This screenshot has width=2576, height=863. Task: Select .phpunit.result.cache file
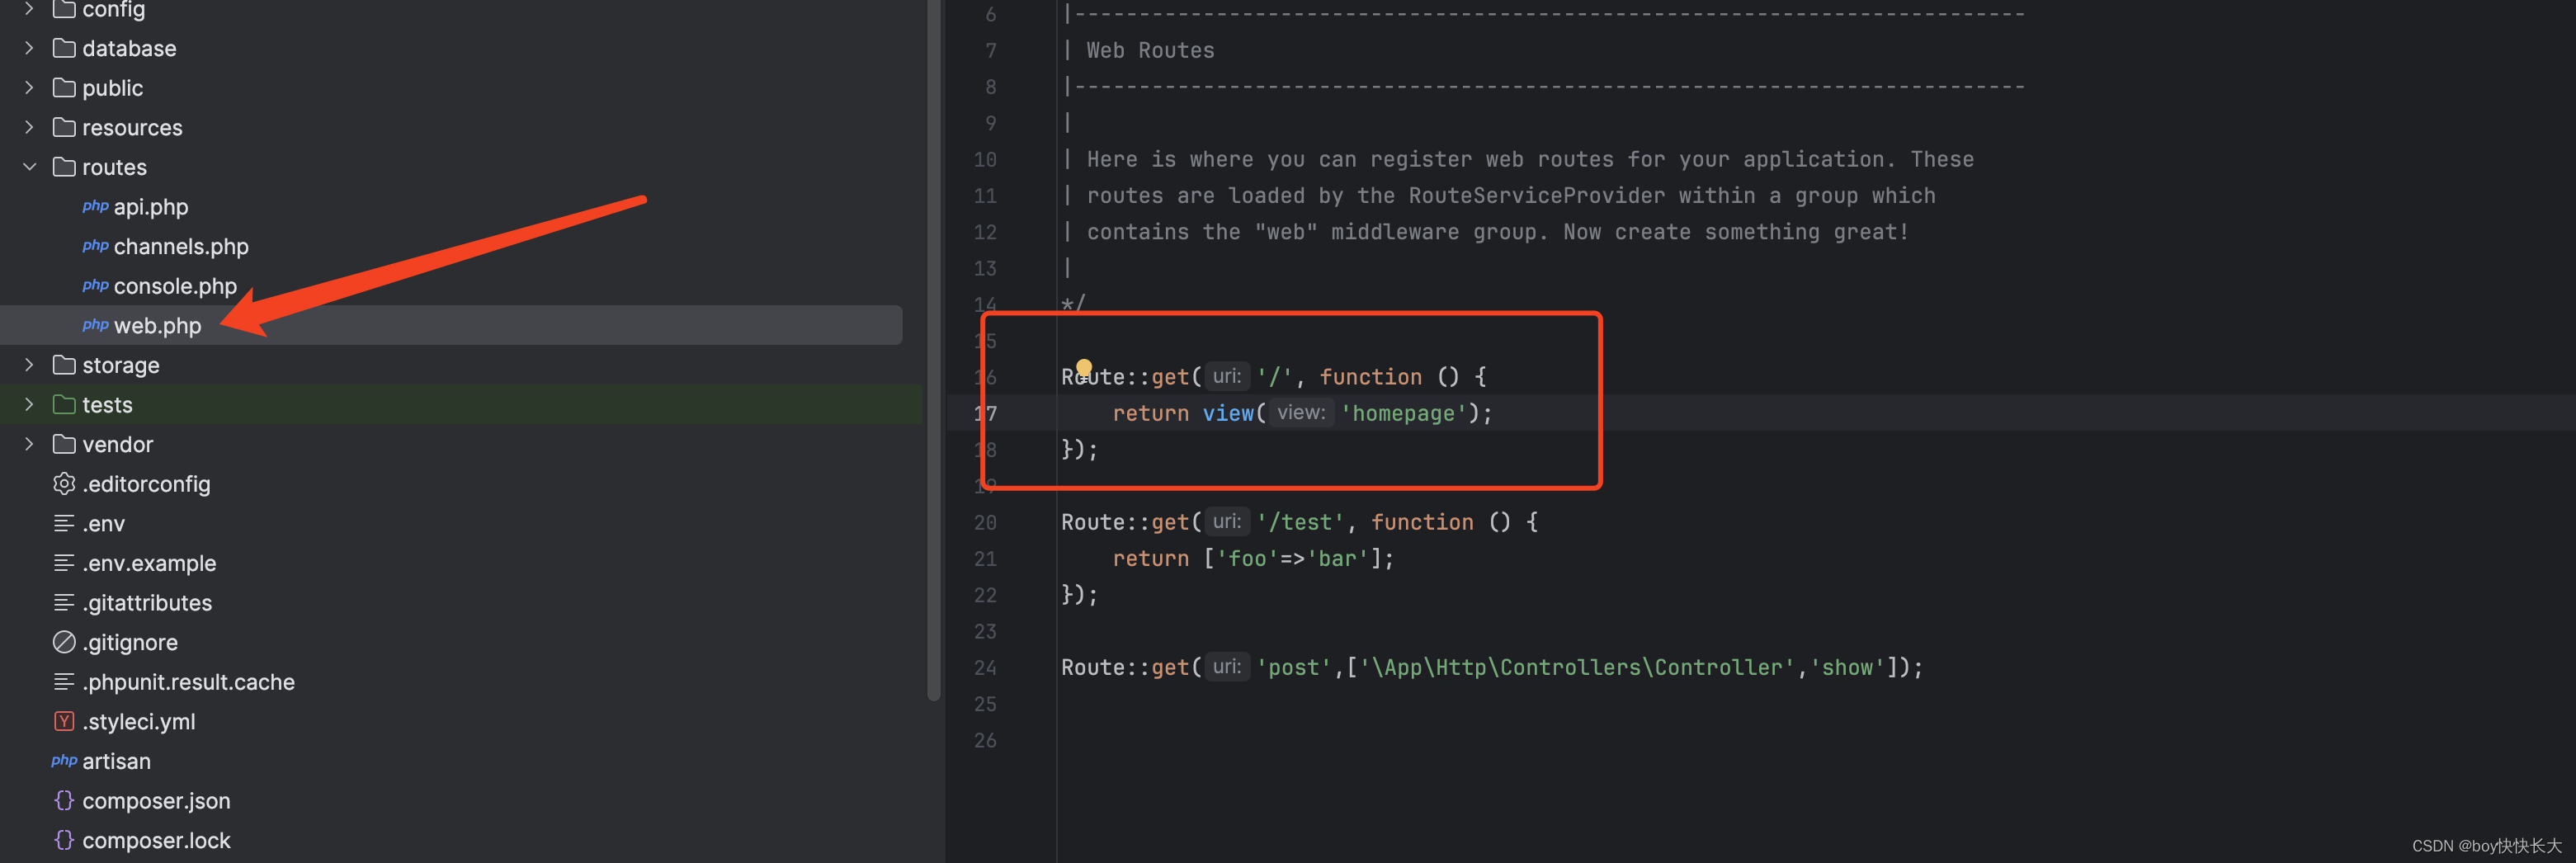(188, 682)
